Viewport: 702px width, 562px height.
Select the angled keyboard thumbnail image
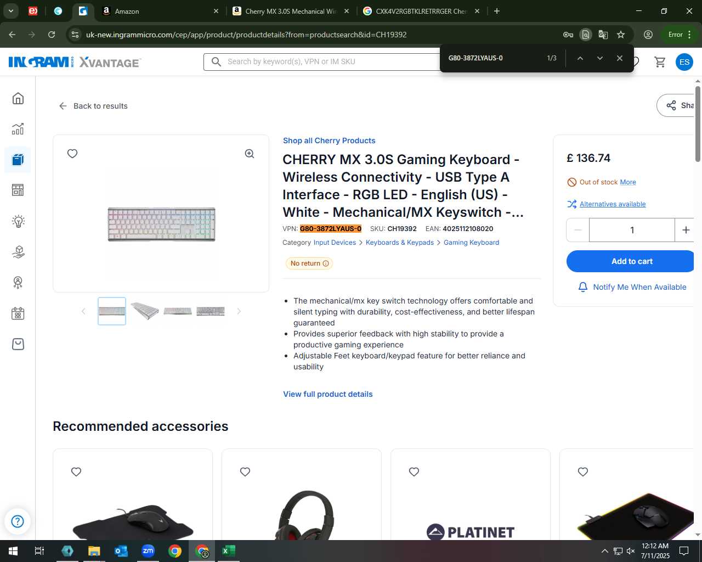click(145, 311)
